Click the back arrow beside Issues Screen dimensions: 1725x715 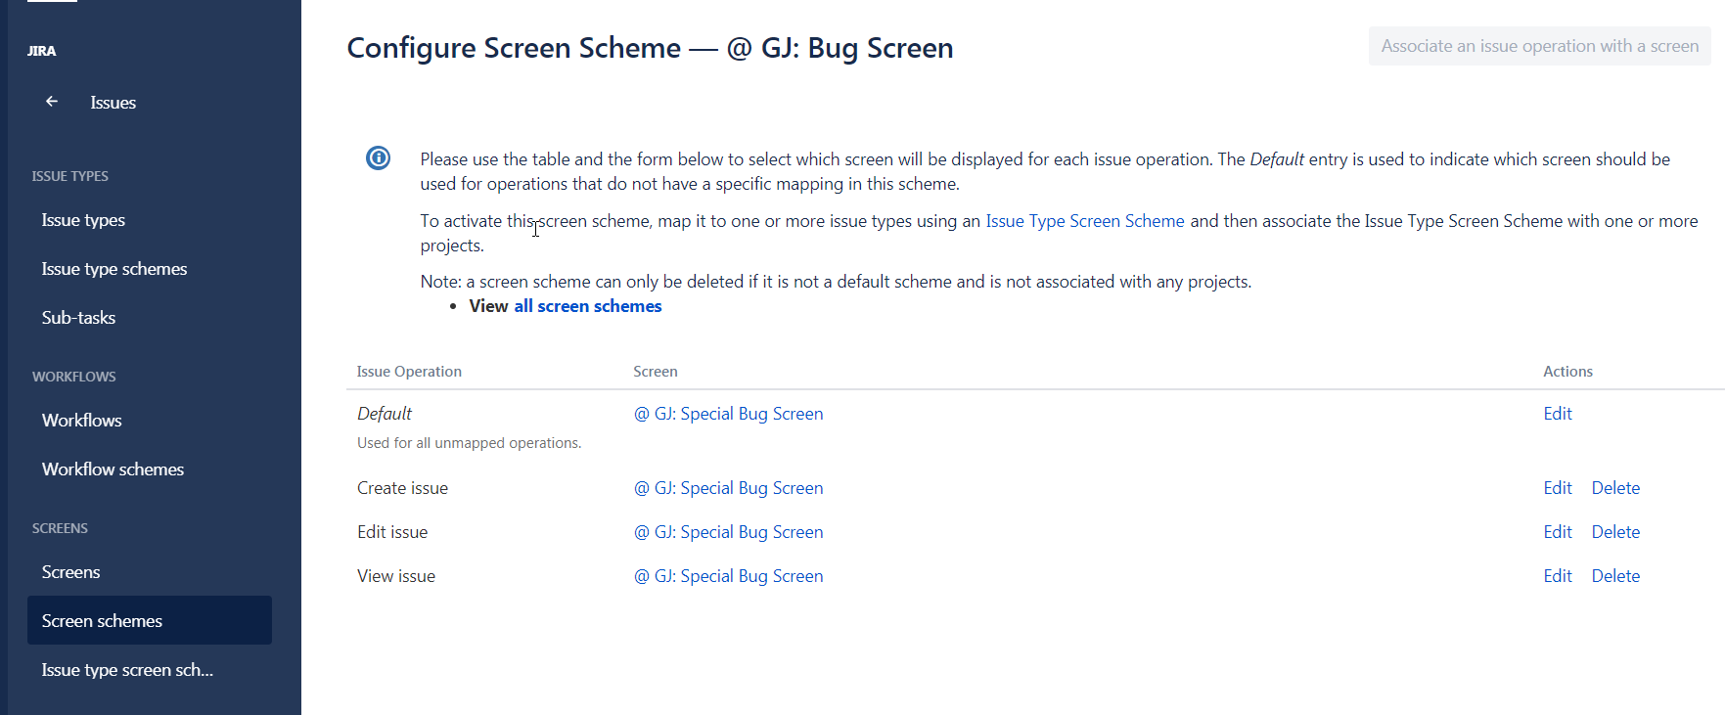pyautogui.click(x=52, y=102)
